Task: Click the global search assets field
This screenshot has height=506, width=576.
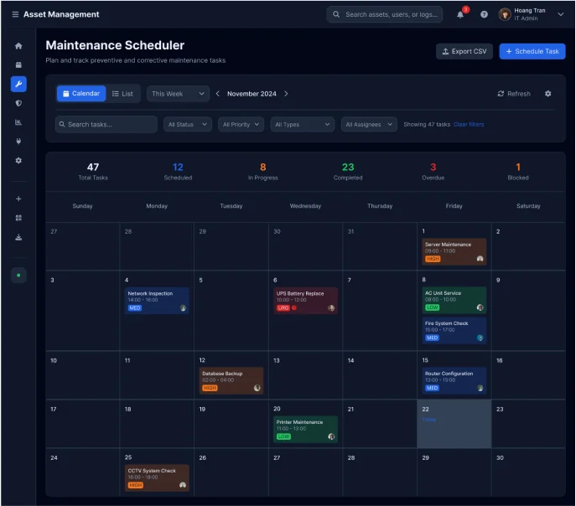Action: (384, 14)
